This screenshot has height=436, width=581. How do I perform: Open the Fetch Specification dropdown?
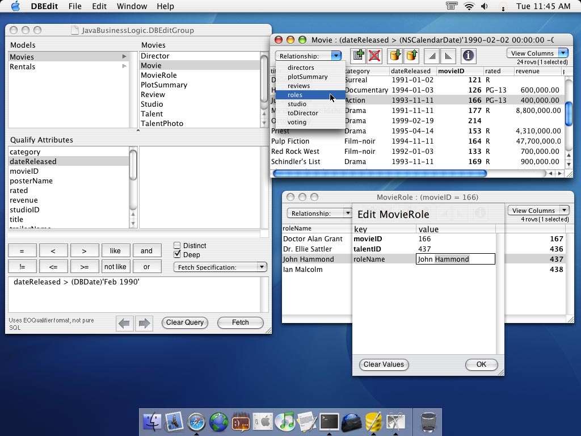point(220,267)
